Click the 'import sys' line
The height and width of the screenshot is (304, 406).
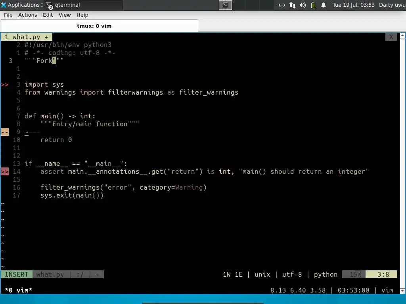point(44,85)
